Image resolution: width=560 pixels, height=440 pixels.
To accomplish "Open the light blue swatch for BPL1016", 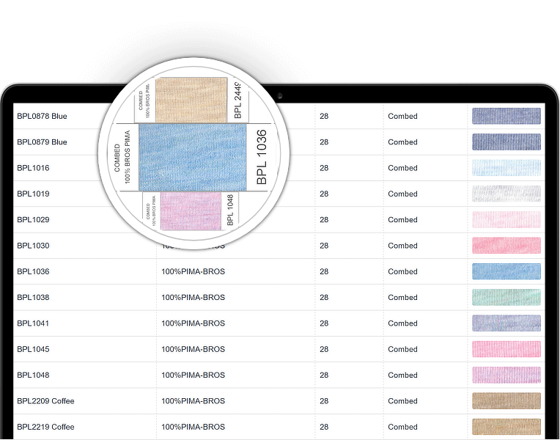I will click(506, 168).
